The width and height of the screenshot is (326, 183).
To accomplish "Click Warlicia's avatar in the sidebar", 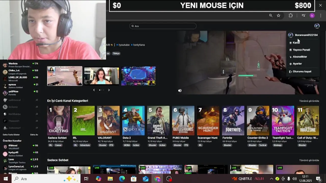I will [x=5, y=65].
